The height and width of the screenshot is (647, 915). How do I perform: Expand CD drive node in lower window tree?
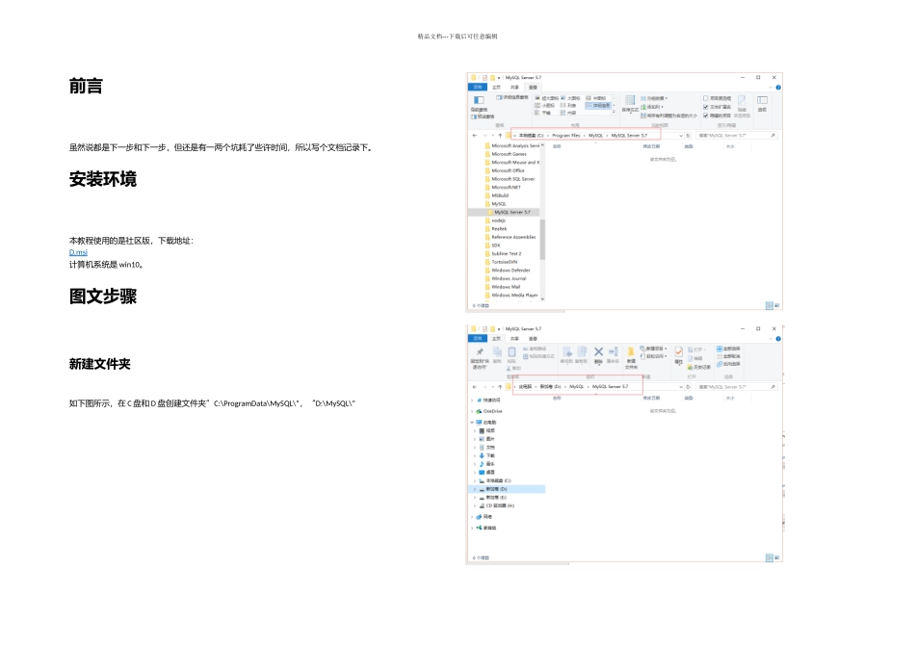(x=476, y=505)
